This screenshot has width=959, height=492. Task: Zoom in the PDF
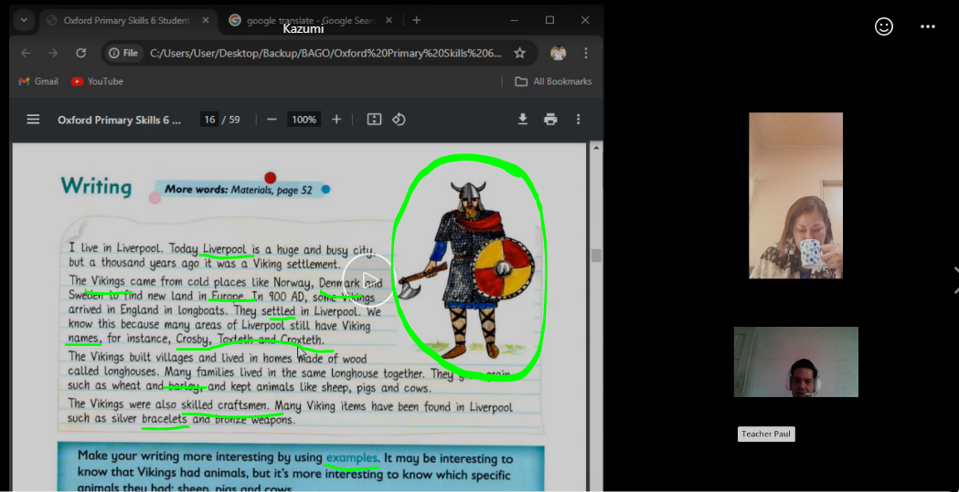coord(336,120)
